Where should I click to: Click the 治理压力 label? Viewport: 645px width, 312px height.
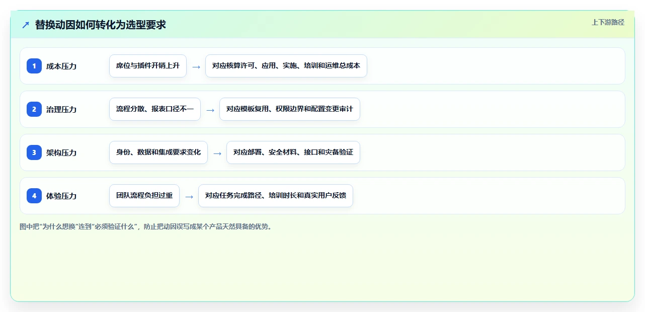click(x=61, y=109)
